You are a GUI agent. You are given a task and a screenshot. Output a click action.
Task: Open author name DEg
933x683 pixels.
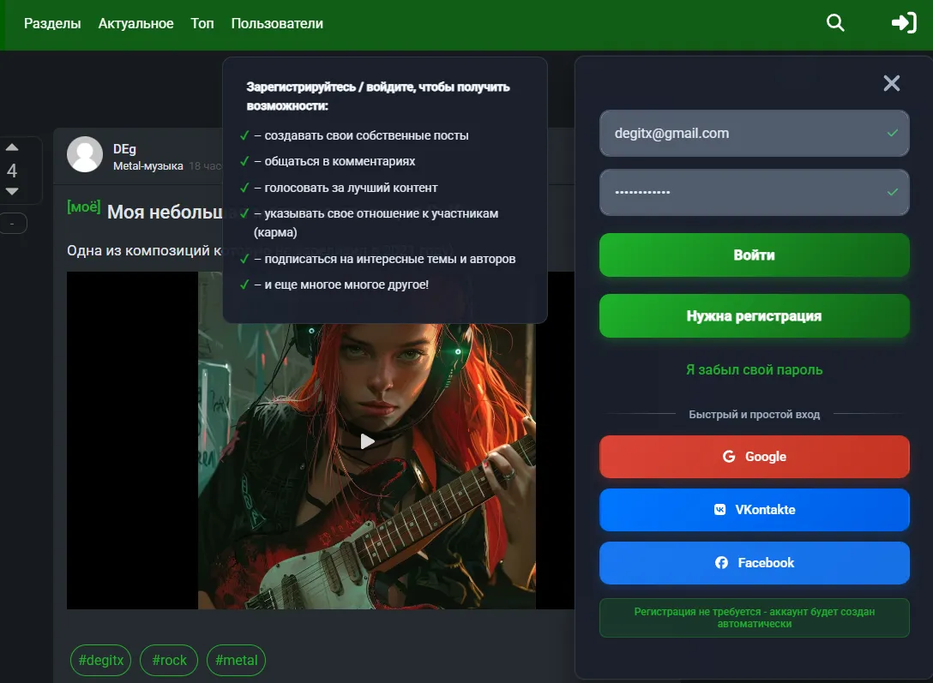click(x=124, y=148)
